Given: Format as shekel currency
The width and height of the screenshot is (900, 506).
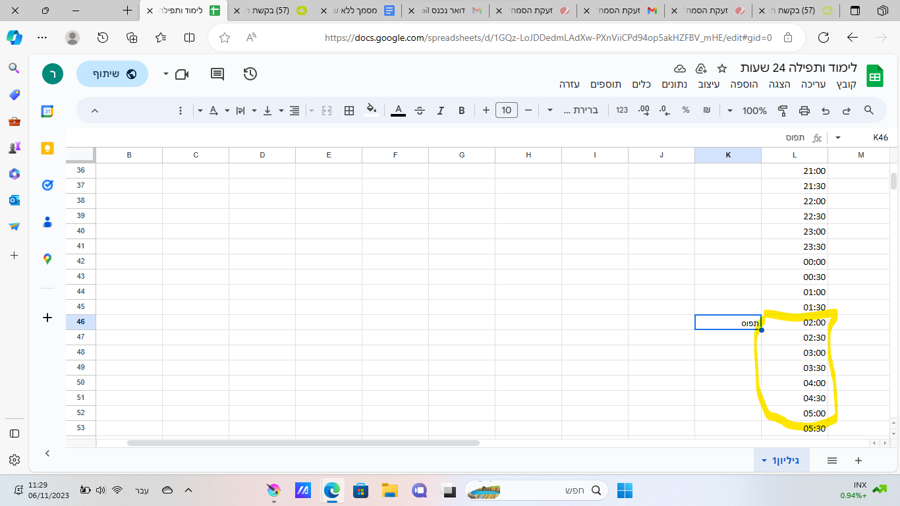Looking at the screenshot, I should click(707, 110).
